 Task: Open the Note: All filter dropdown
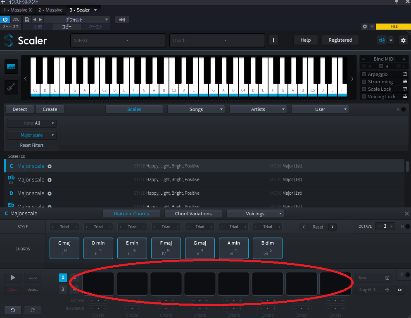(32, 123)
